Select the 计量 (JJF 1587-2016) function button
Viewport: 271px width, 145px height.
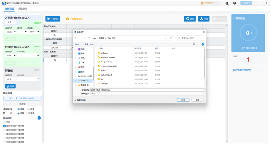[x=22, y=98]
